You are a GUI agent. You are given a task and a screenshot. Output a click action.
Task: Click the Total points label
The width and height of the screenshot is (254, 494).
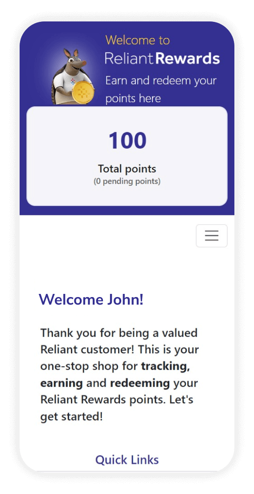pyautogui.click(x=127, y=169)
